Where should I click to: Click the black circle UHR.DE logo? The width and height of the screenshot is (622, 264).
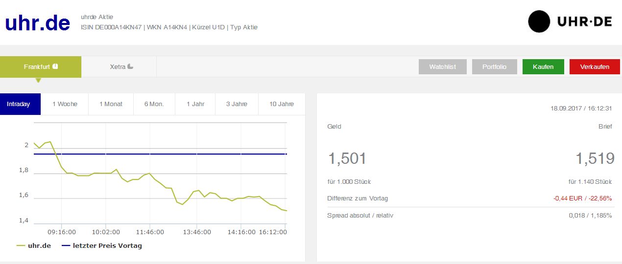click(540, 22)
